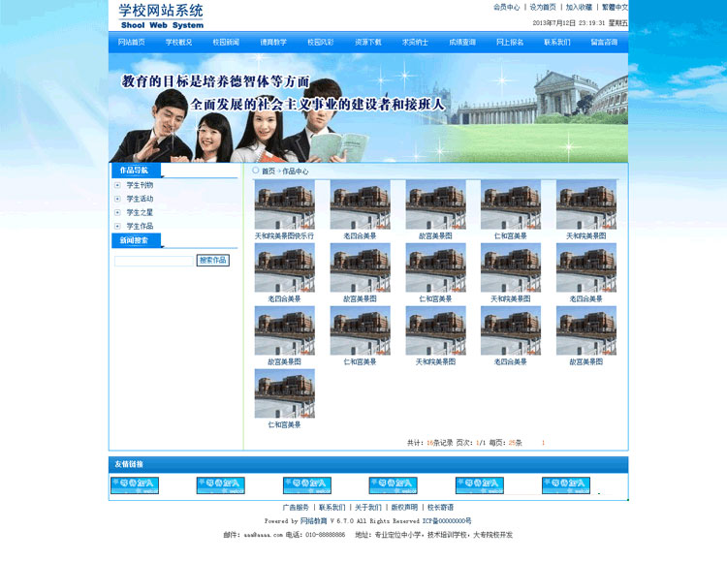Open the lone 仁和宫美景 thumbnail in last row

[285, 393]
